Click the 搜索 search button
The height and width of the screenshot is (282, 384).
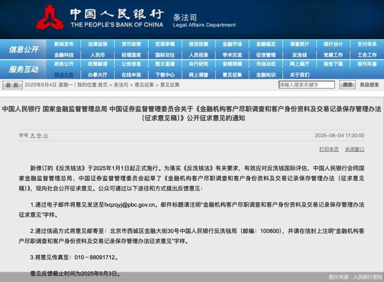(347, 85)
